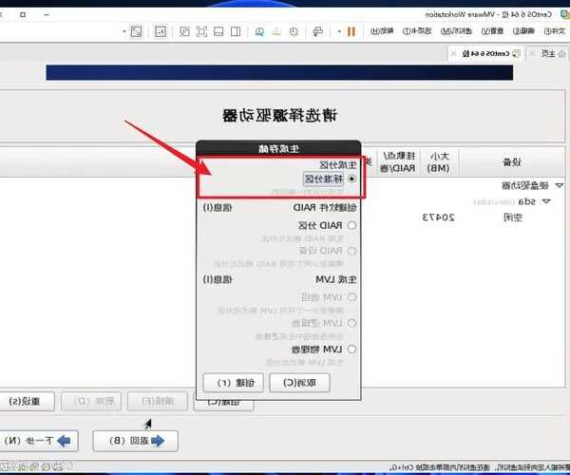Click 创建(r) in the 生成存储 dialog
Screen dimensions: 570x475
(x=234, y=383)
